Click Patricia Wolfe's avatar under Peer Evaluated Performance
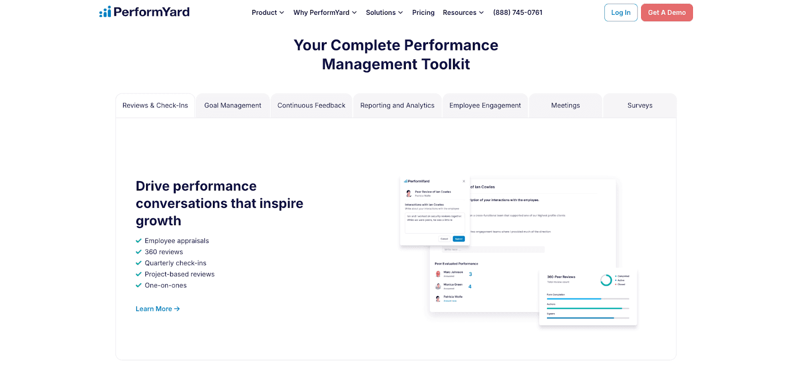Viewport: 792px width, 390px height. pyautogui.click(x=438, y=298)
